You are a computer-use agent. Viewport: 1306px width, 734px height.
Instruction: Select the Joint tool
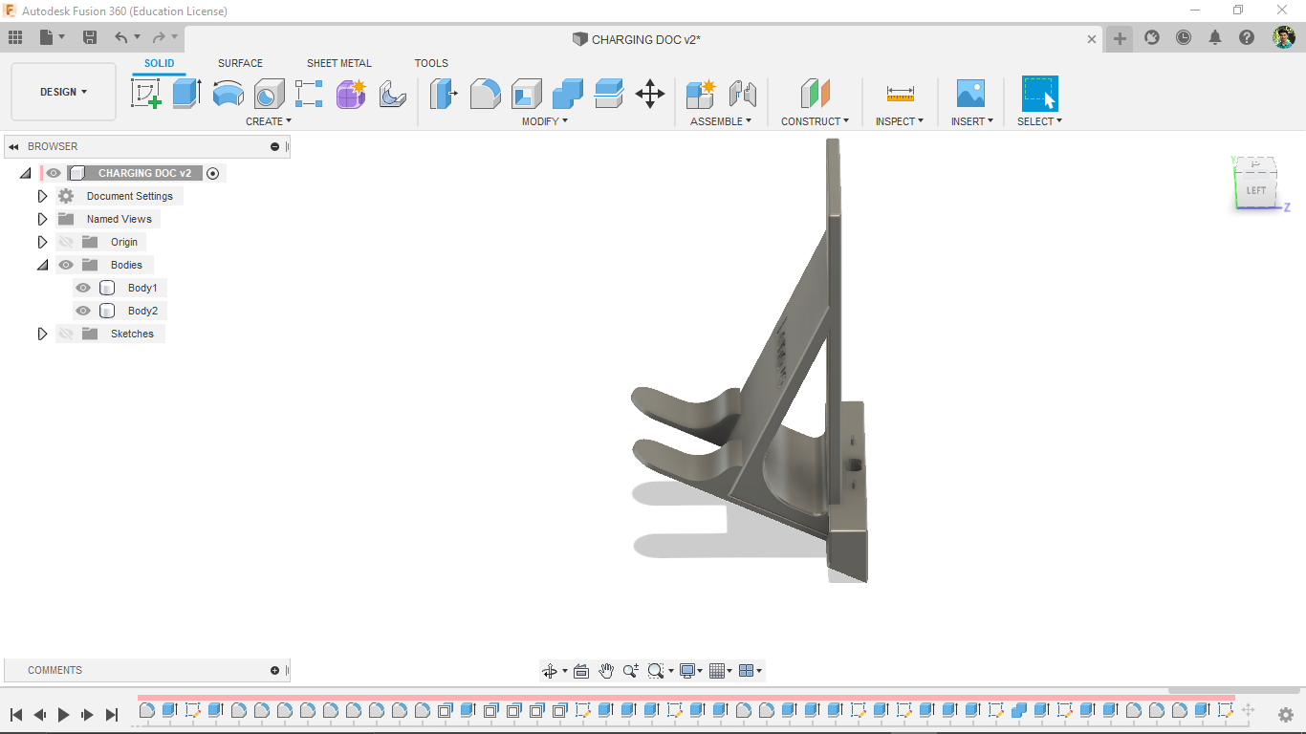742,94
